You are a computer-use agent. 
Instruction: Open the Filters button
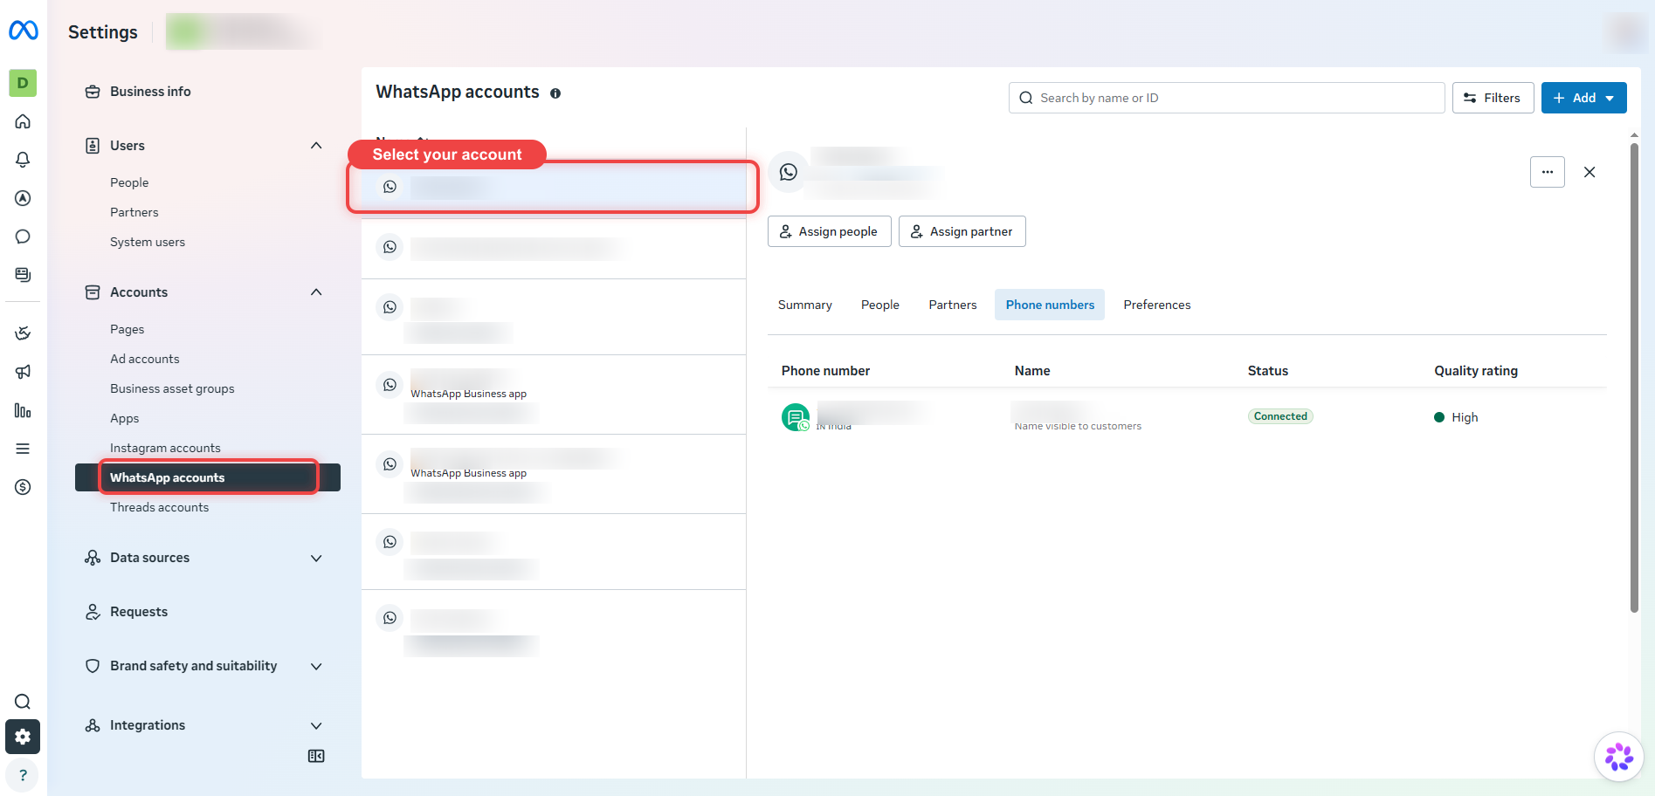(1493, 98)
